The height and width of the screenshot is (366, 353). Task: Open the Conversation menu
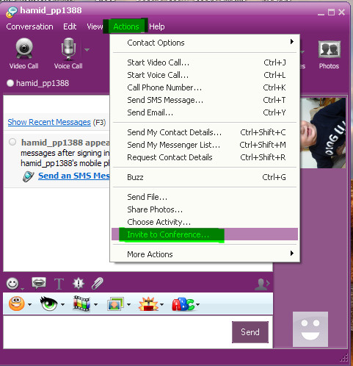click(x=29, y=26)
